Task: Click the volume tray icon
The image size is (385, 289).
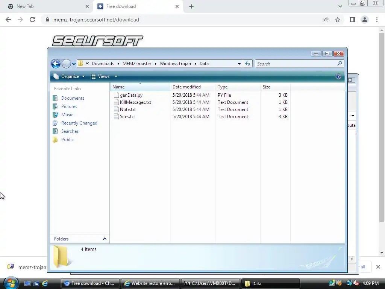Action: 356,283
